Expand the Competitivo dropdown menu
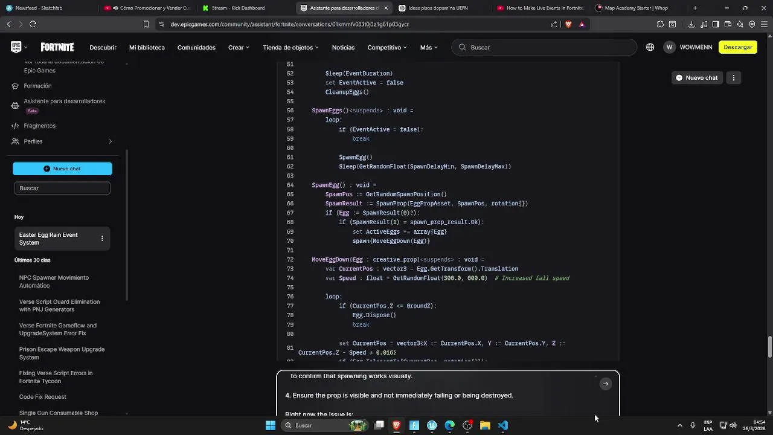 pyautogui.click(x=387, y=47)
